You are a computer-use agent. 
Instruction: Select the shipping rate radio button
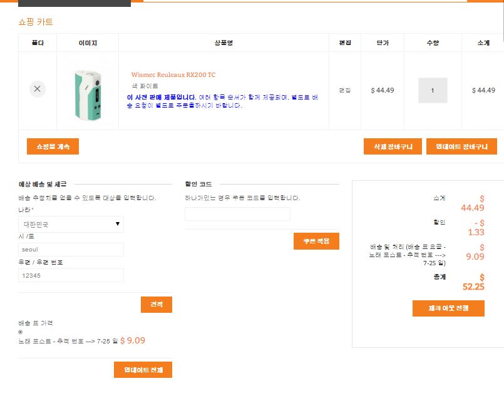coord(21,332)
